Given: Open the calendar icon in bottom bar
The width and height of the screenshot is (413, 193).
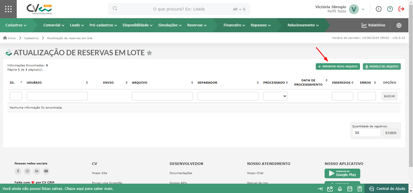Looking at the screenshot, I should [x=350, y=189].
